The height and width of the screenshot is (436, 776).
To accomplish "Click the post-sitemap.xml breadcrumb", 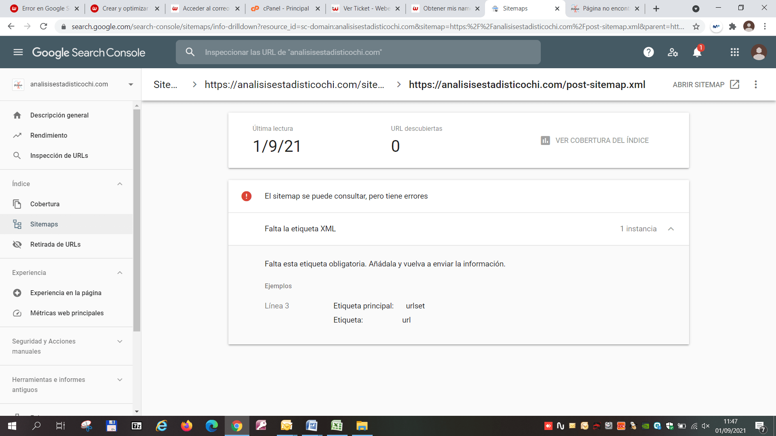I will tap(527, 84).
